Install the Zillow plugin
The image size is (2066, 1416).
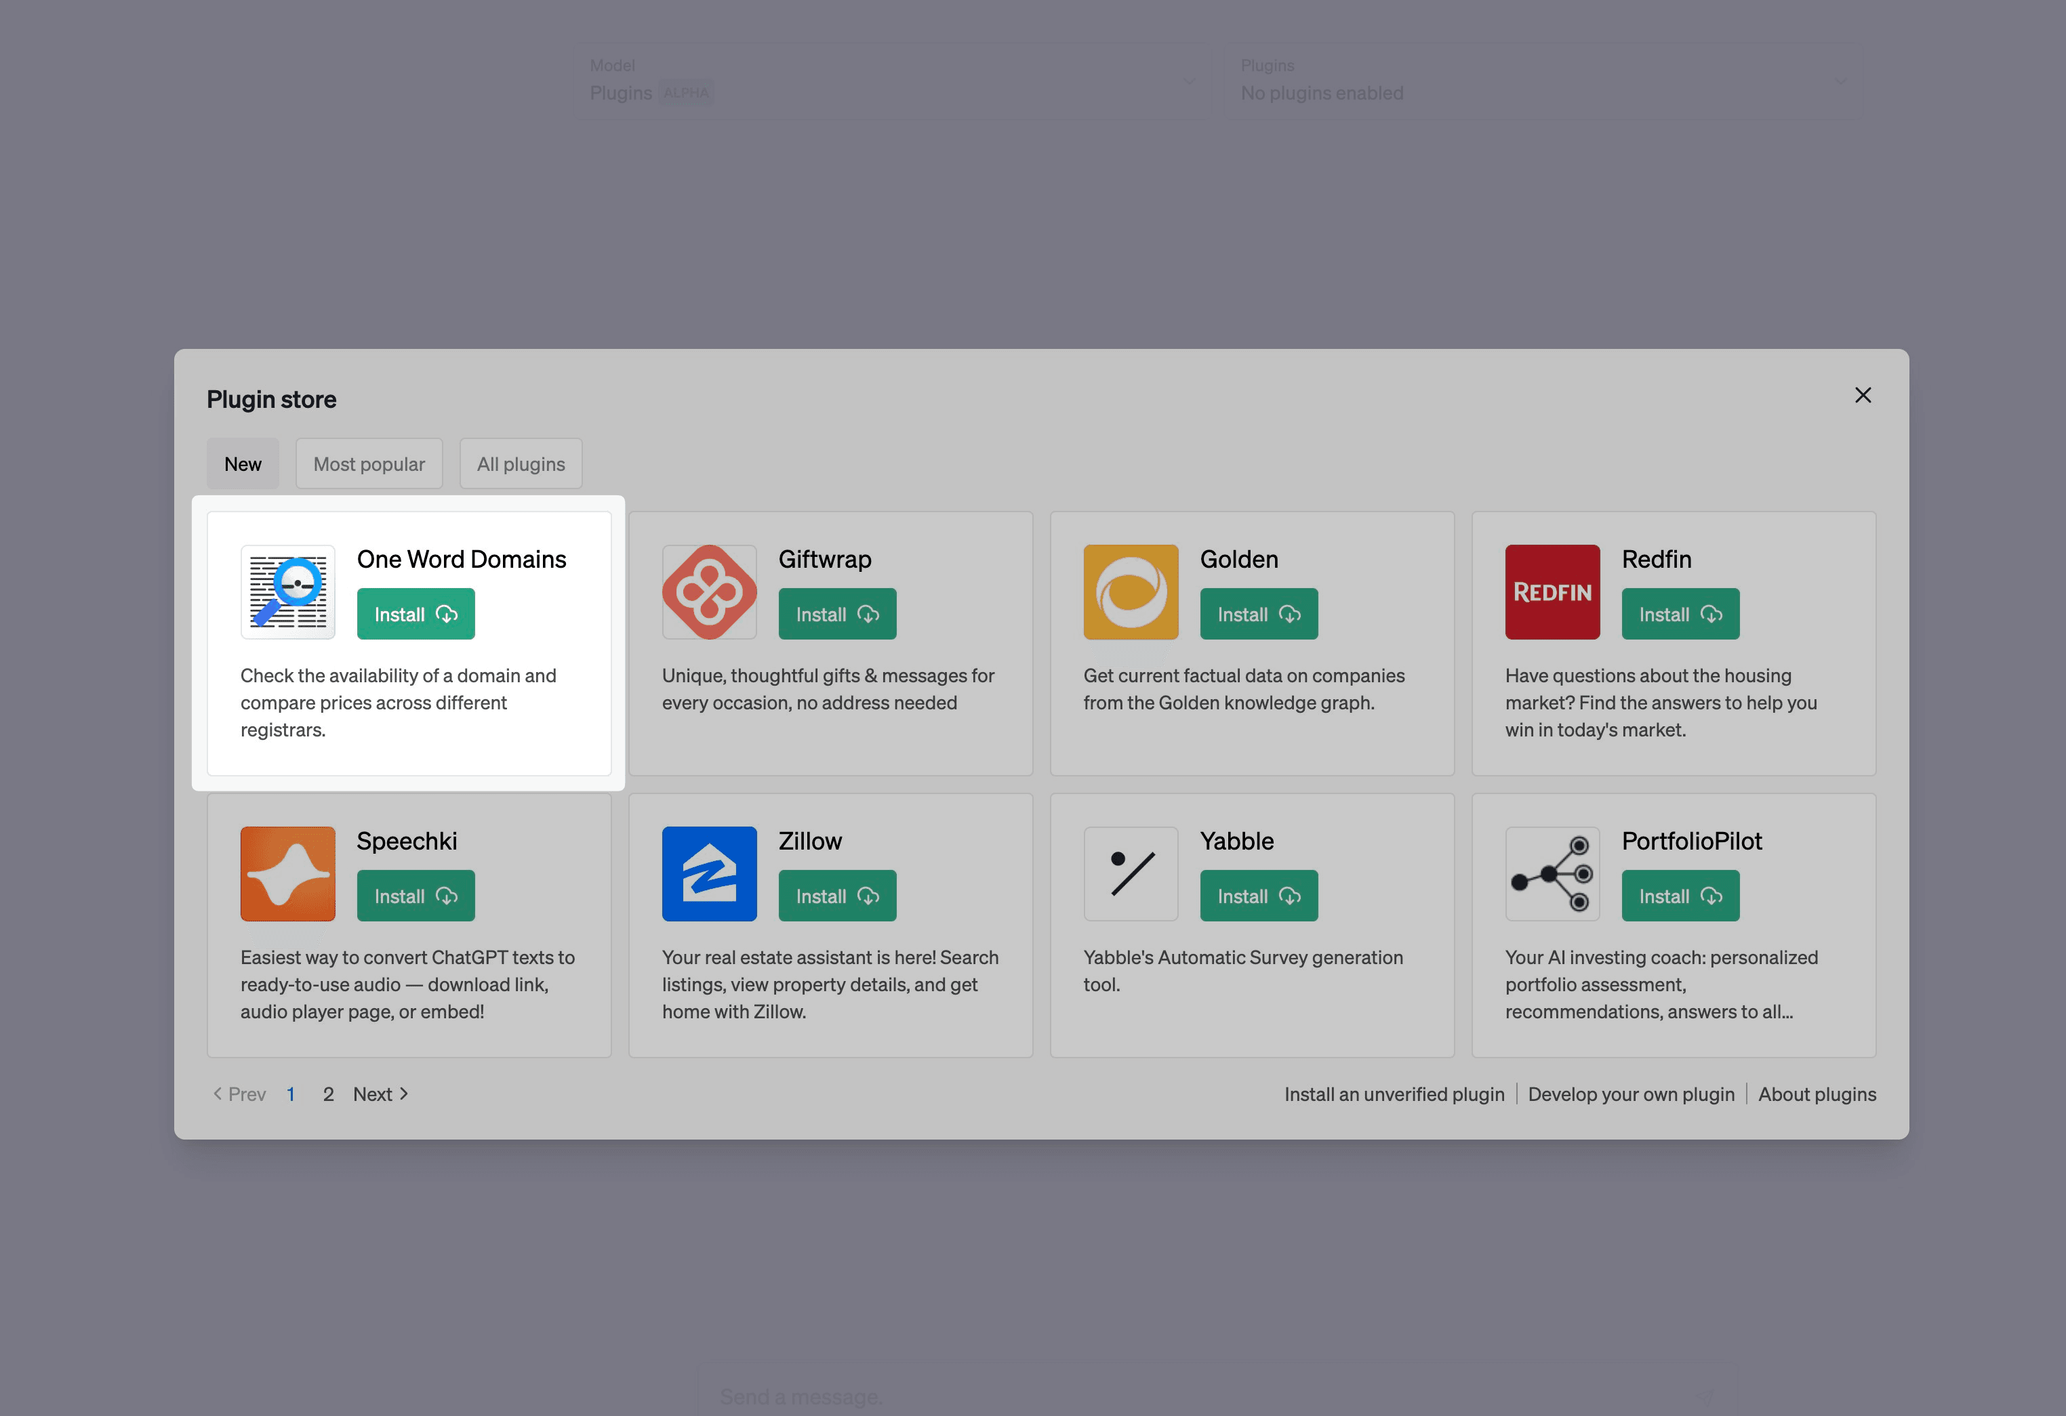pyautogui.click(x=837, y=896)
